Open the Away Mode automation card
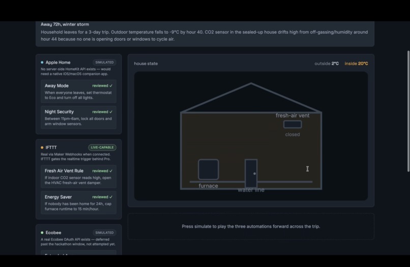 (78, 91)
